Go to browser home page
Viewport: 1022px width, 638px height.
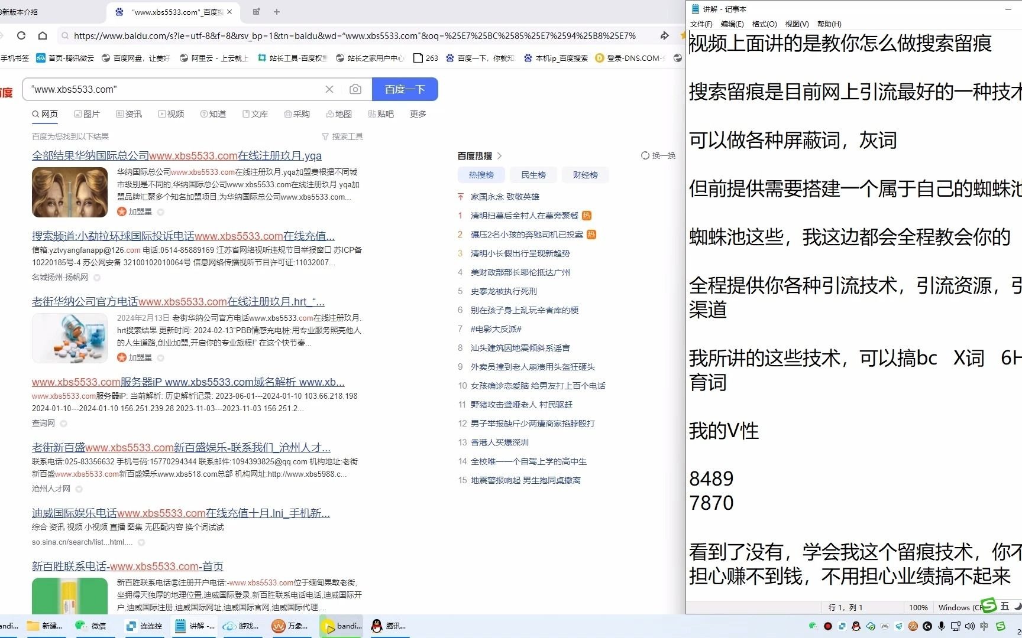(43, 35)
